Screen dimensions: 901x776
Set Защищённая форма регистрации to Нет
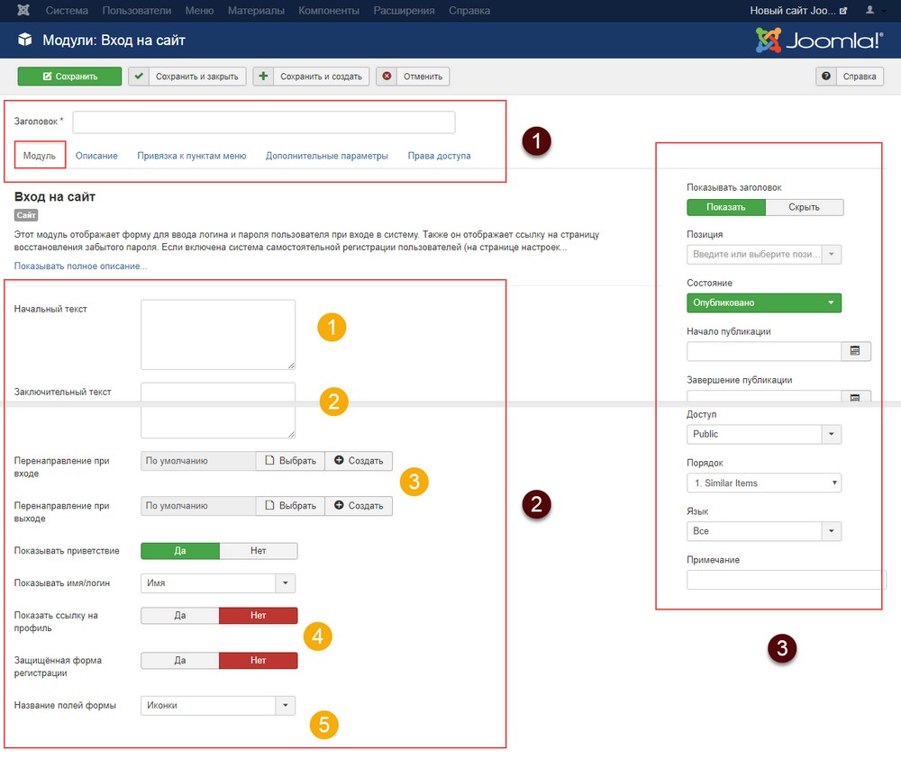[x=259, y=661]
